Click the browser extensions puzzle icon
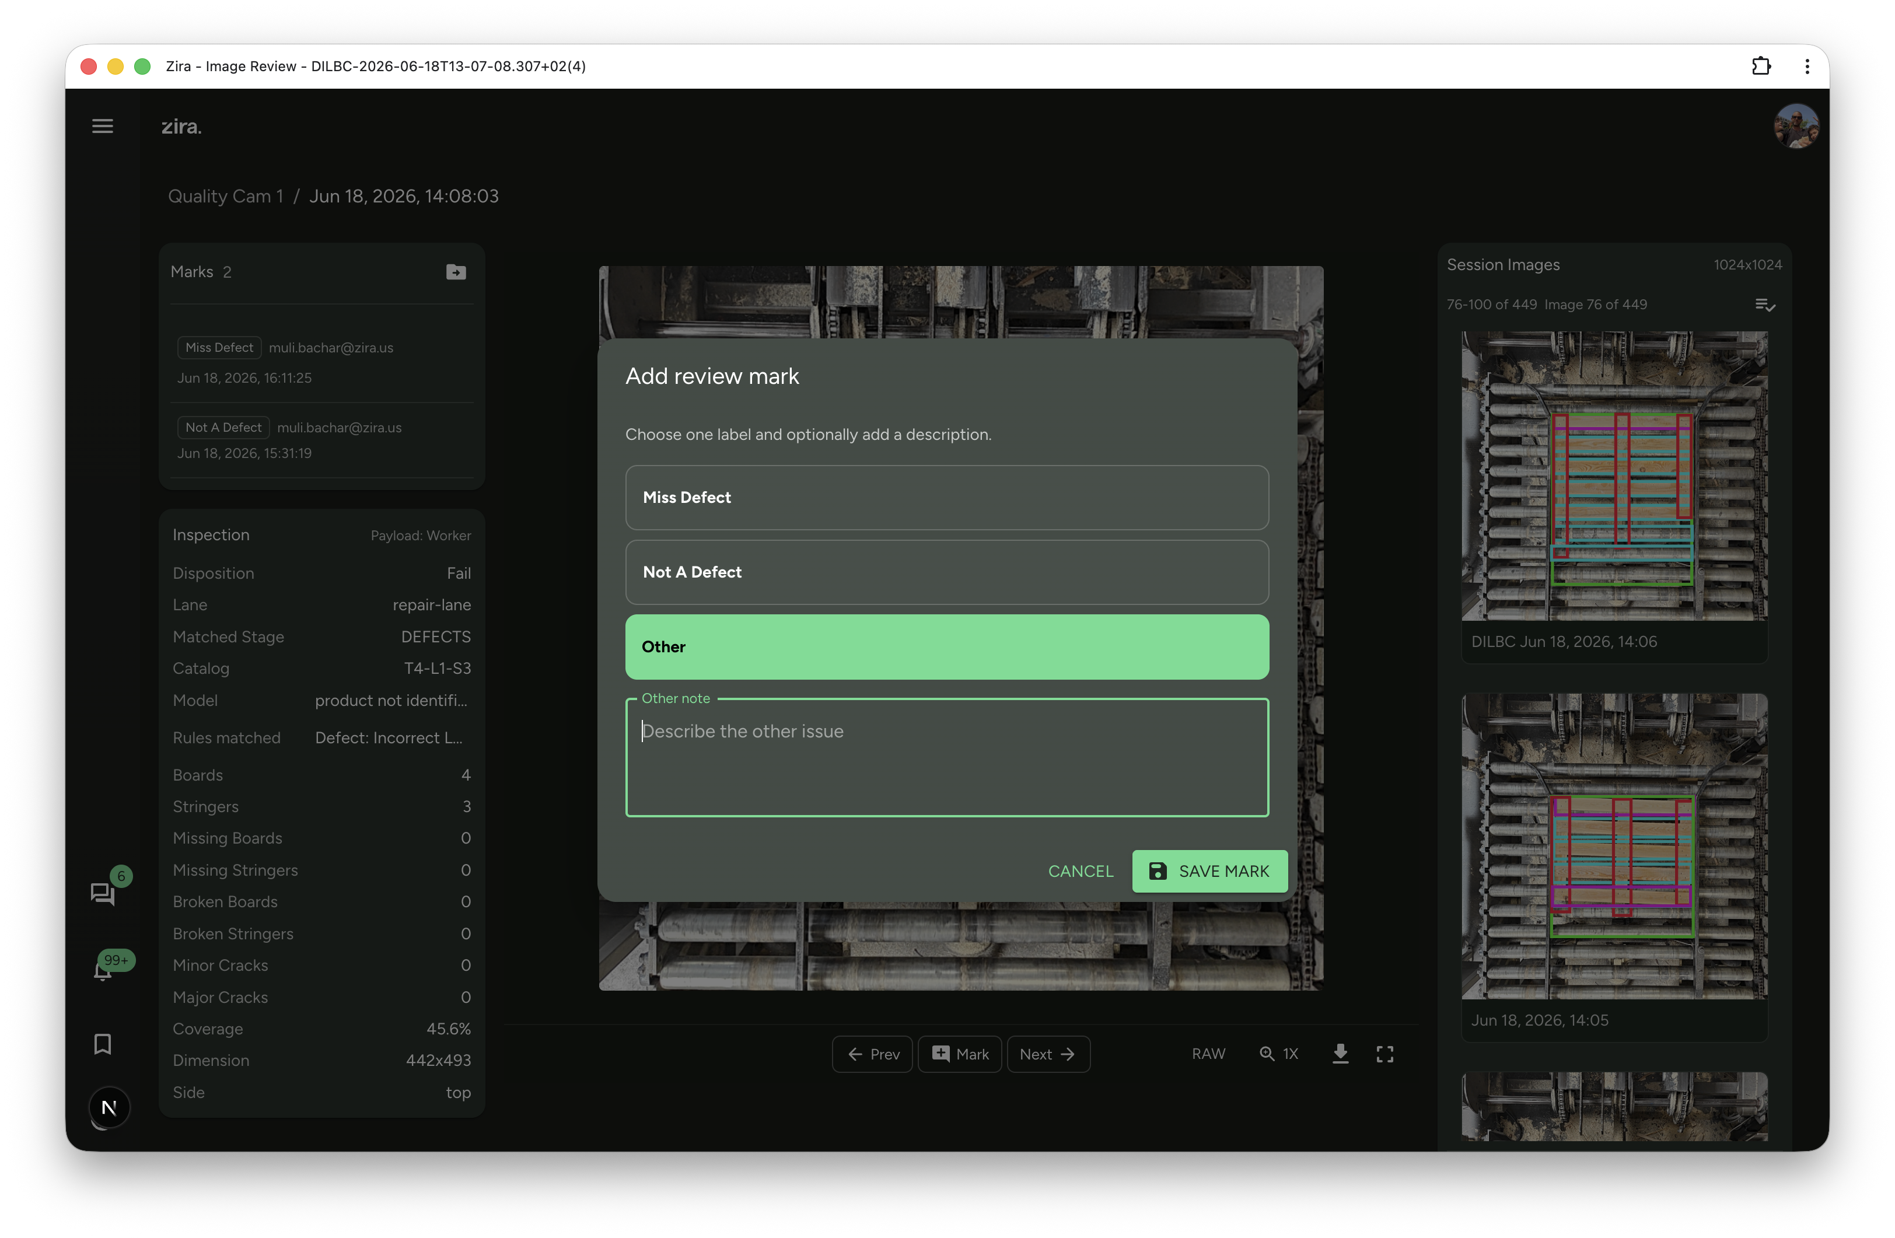The width and height of the screenshot is (1895, 1238). pyautogui.click(x=1761, y=66)
